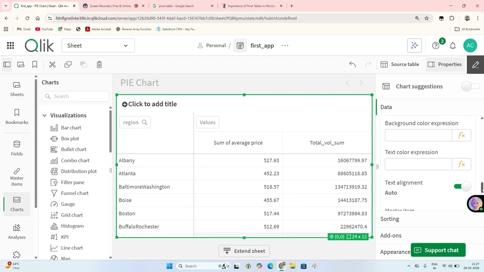Open background color expression editor fx
Image resolution: width=484 pixels, height=272 pixels.
tap(461, 135)
